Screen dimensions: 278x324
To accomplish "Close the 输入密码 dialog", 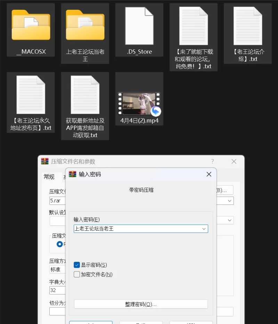I will pos(209,174).
